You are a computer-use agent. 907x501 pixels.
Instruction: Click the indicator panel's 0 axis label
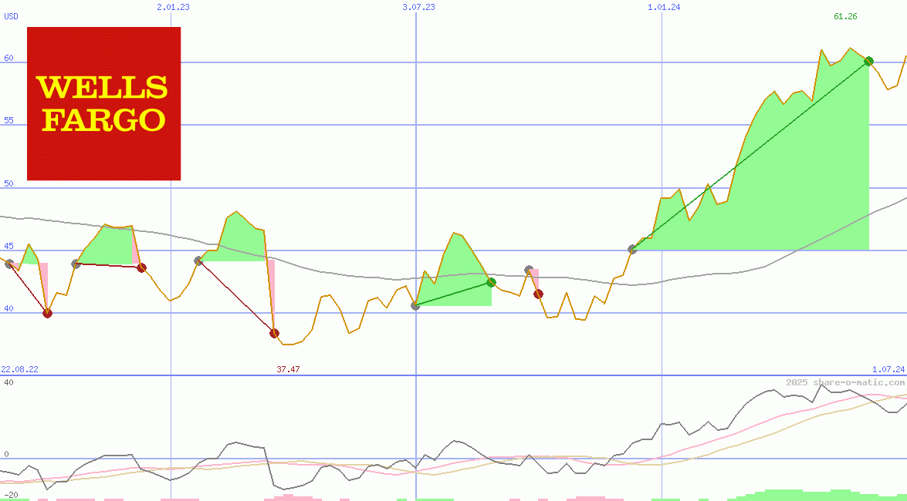point(6,454)
